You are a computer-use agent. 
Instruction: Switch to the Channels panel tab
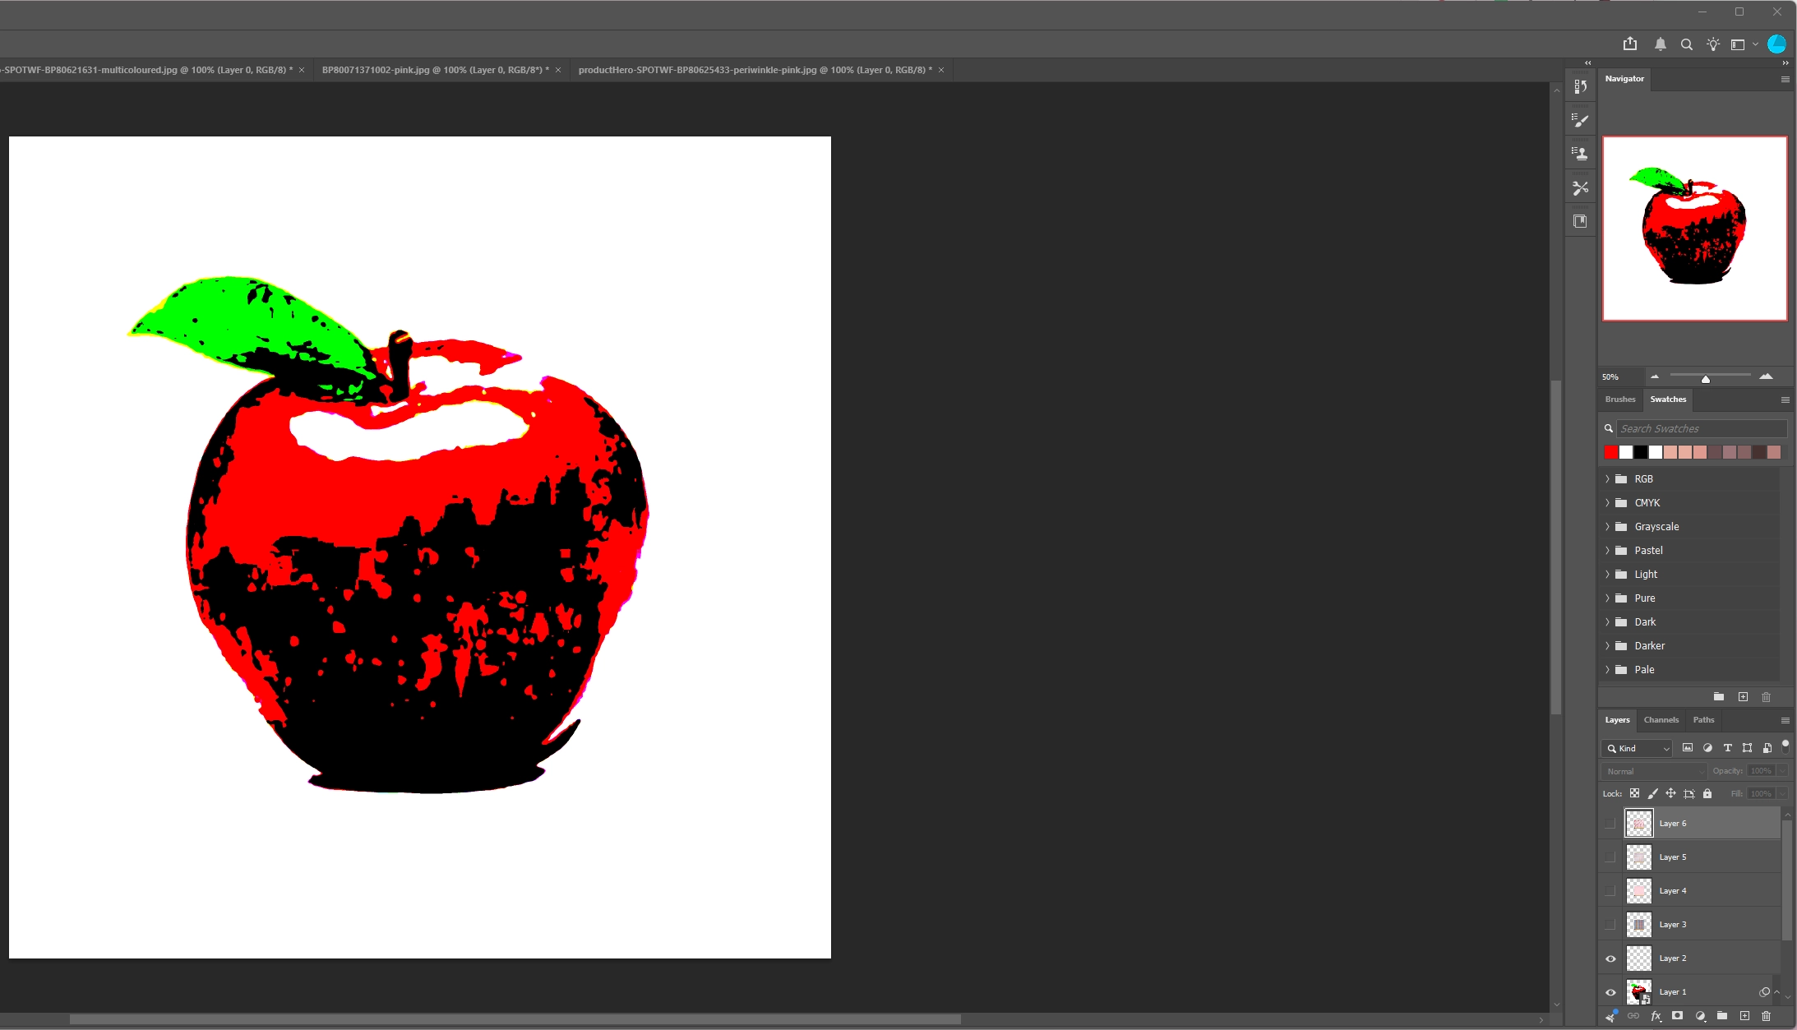(1661, 720)
